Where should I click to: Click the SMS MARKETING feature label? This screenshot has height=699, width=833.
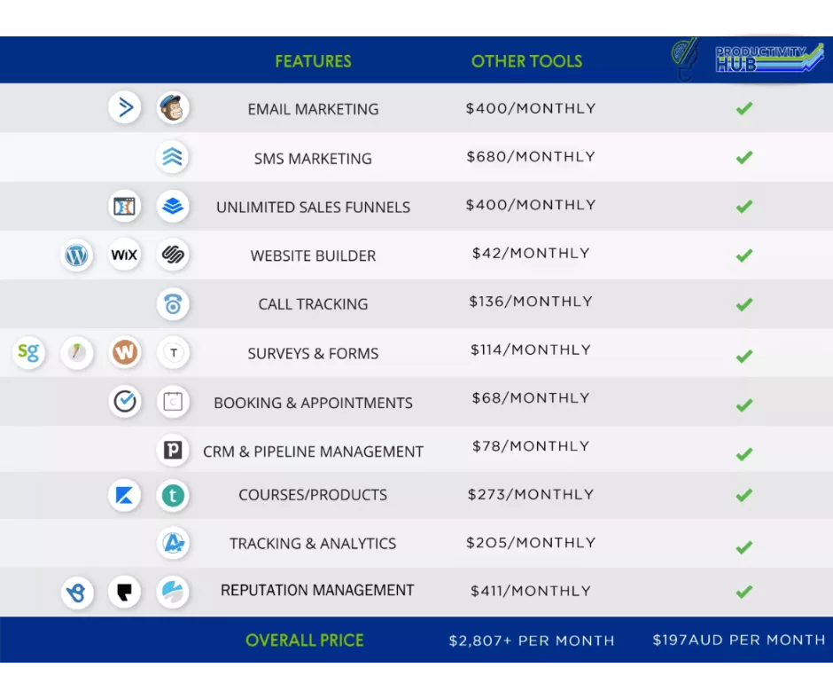pyautogui.click(x=313, y=159)
